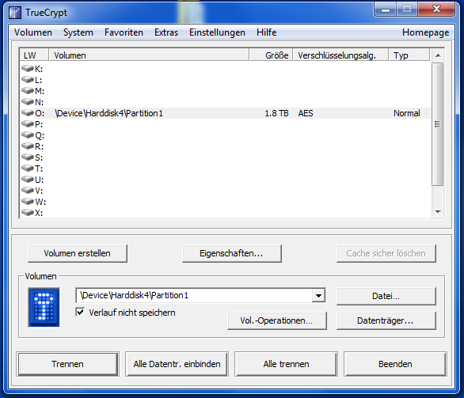Click the drive icon for L:

coord(28,80)
